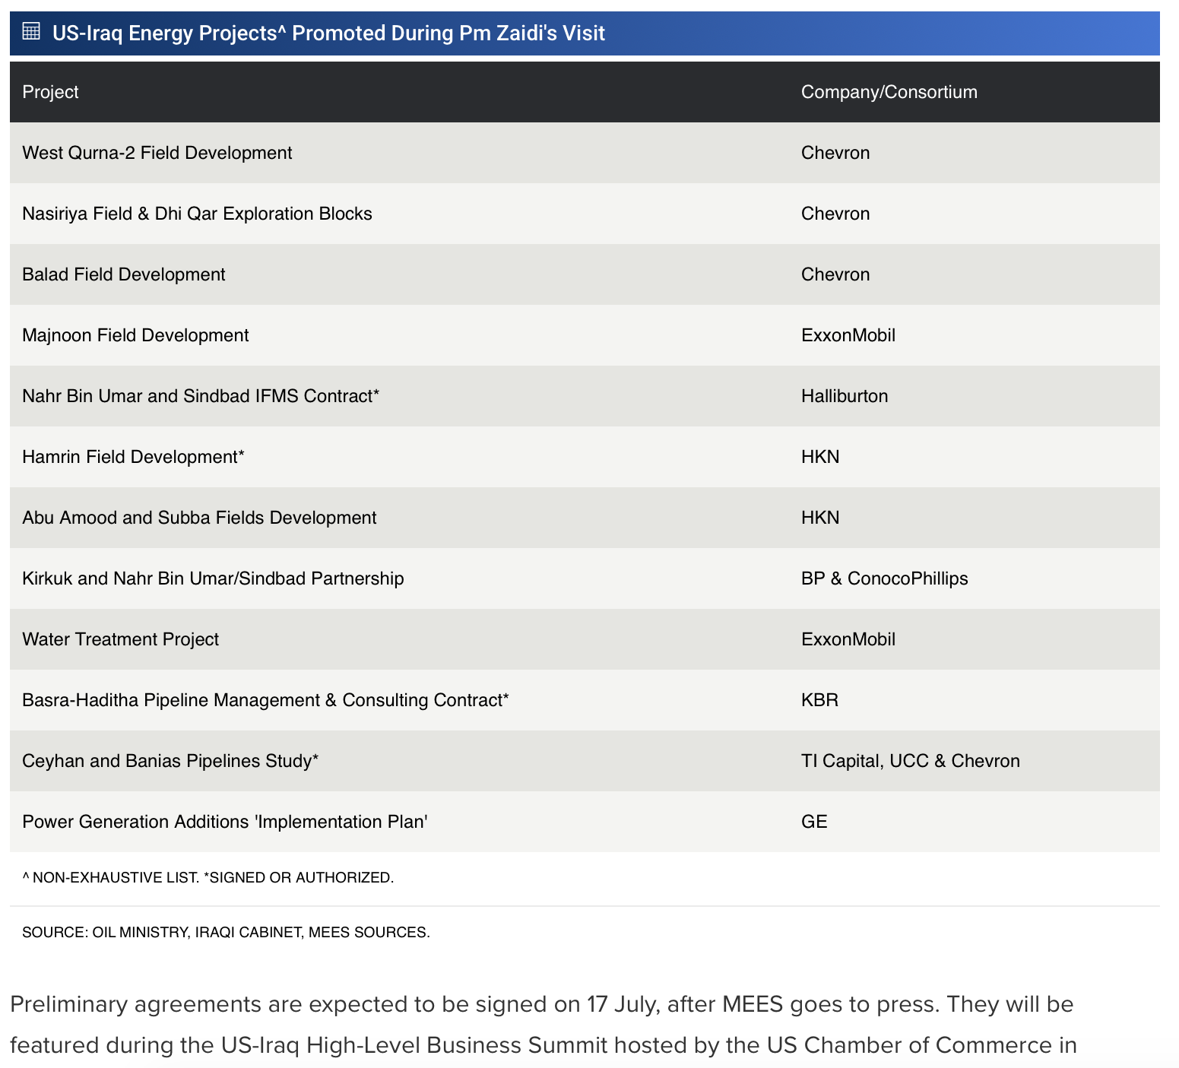
Task: Click "ExxonMobil" in the Majnoon Field row
Action: click(x=848, y=335)
